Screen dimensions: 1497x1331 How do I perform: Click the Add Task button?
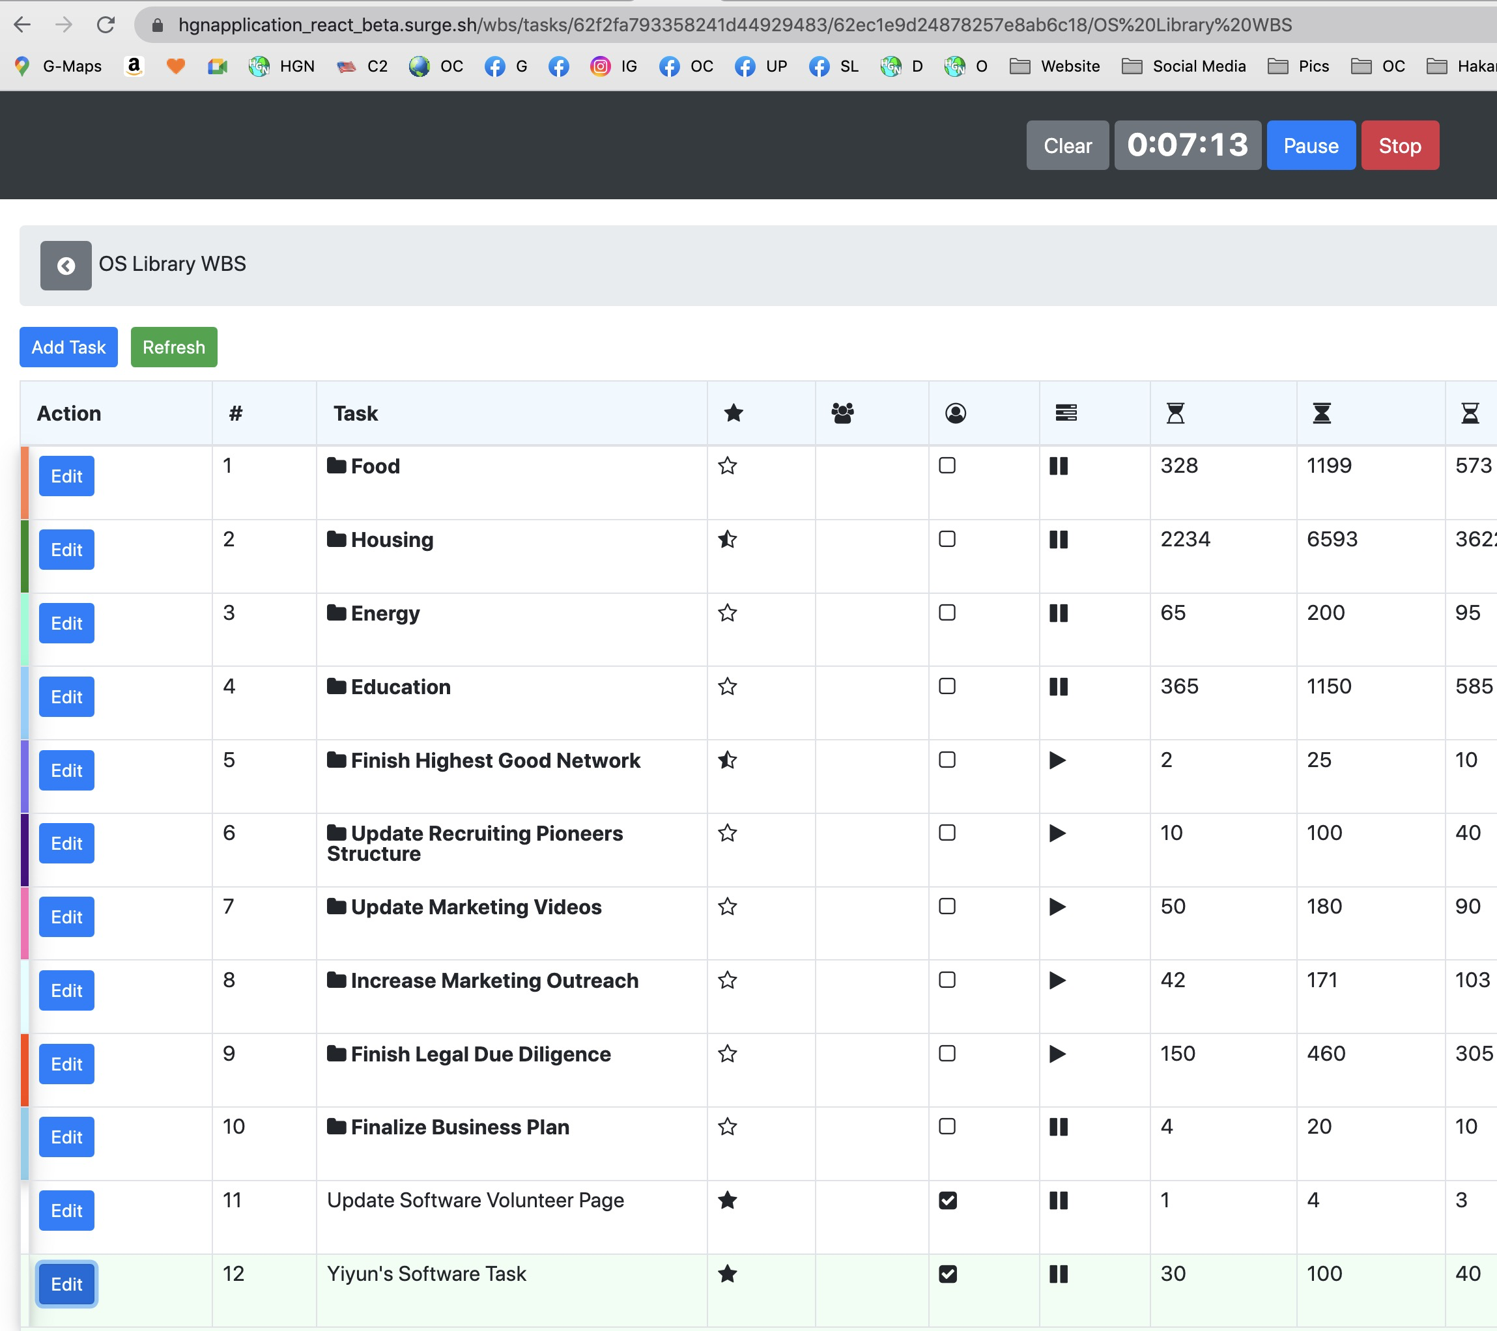[x=68, y=347]
